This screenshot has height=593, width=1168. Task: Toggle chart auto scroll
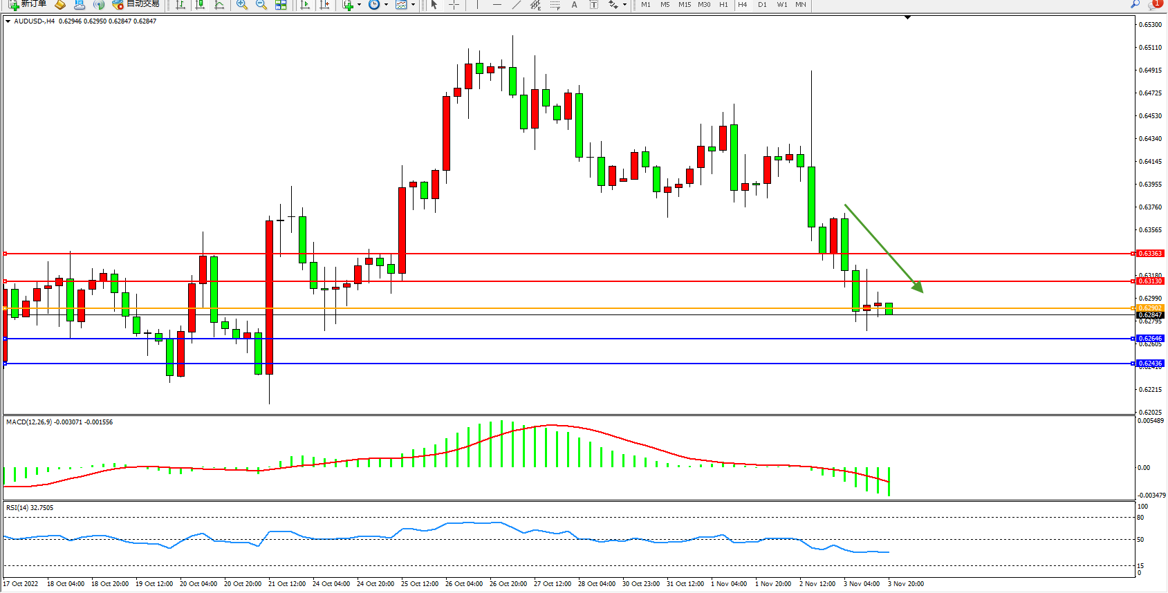tap(305, 5)
